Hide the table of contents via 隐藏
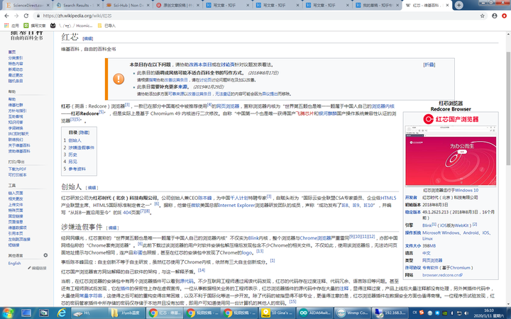Image resolution: width=511 pixels, height=319 pixels. tap(84, 133)
